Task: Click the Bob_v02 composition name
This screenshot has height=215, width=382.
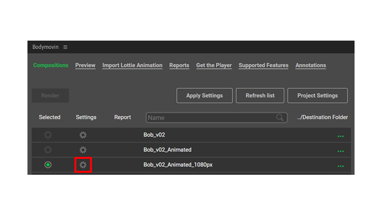Action: [154, 135]
